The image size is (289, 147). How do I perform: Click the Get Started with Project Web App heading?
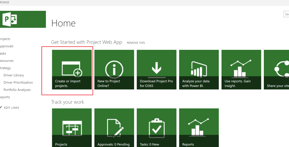(x=87, y=42)
